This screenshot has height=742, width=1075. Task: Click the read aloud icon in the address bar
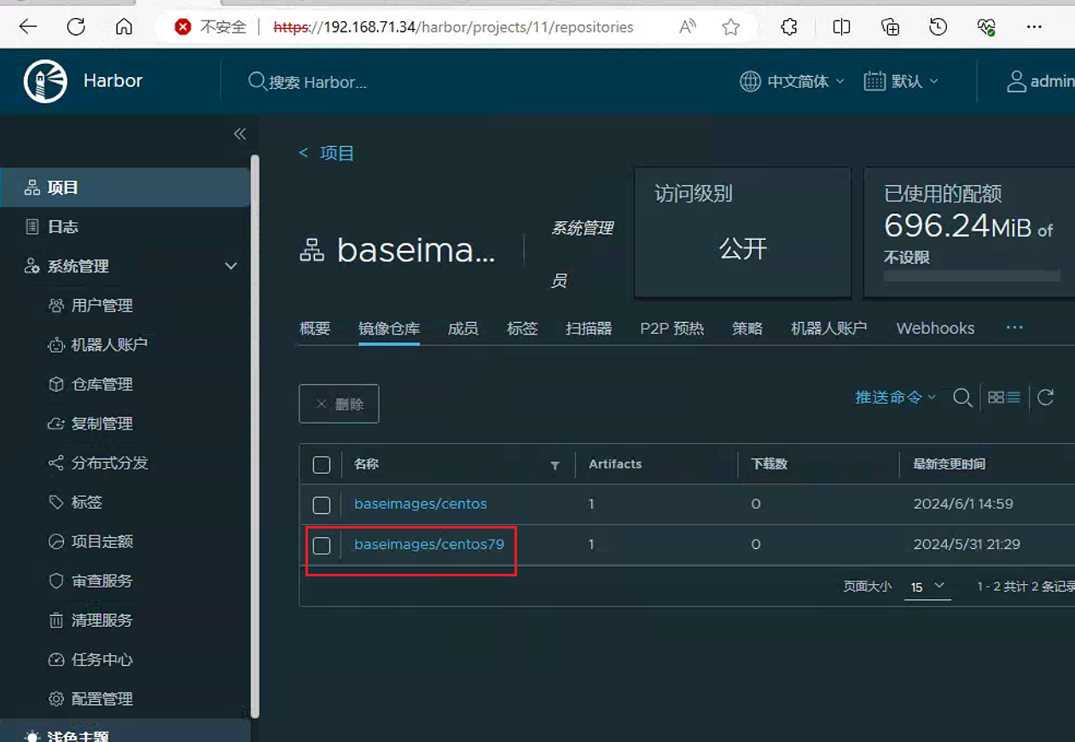[687, 27]
